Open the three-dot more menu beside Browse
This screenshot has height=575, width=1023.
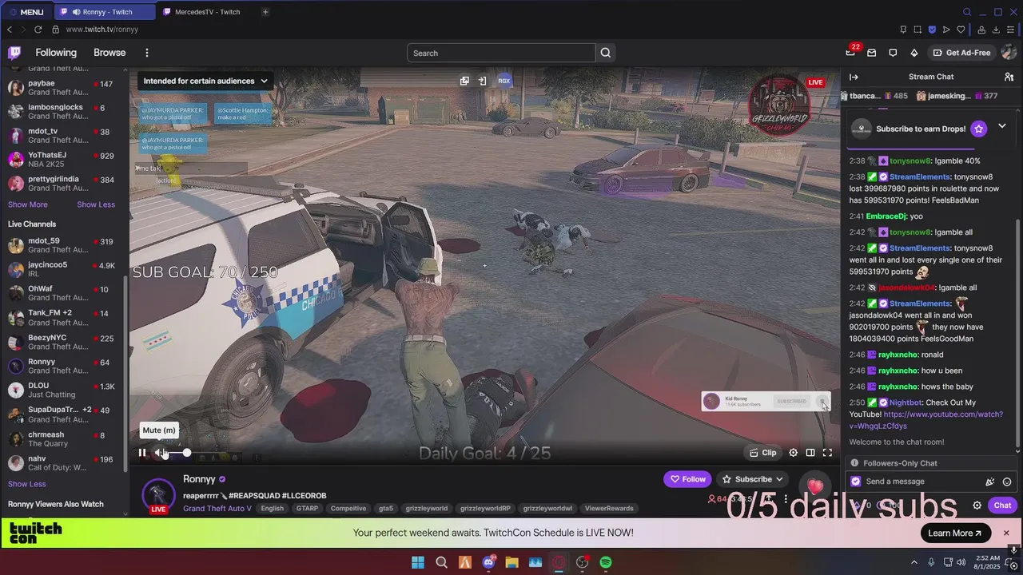[147, 53]
